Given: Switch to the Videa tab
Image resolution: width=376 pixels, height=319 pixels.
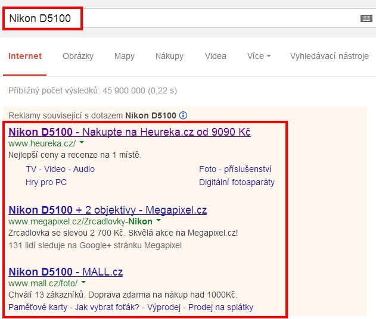Looking at the screenshot, I should coord(215,56).
